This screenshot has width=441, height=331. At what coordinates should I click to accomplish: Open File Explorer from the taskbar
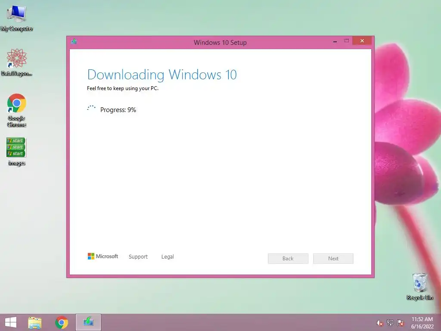pyautogui.click(x=35, y=322)
